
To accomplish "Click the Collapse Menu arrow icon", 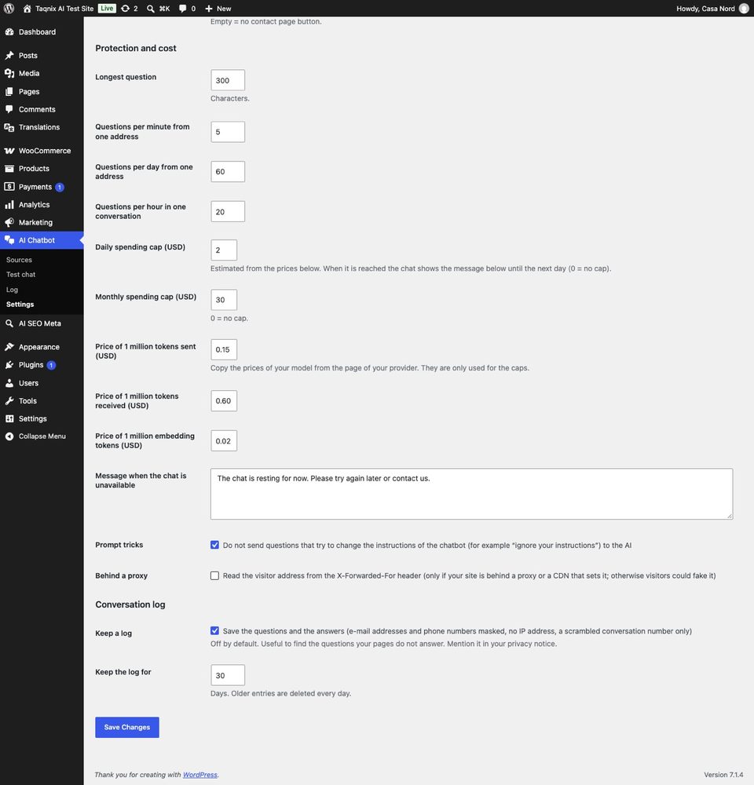I will pyautogui.click(x=9, y=436).
